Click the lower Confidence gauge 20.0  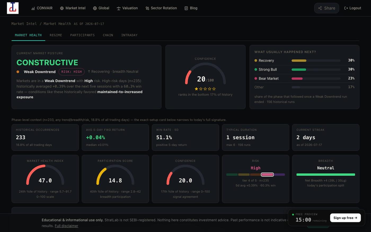pyautogui.click(x=185, y=175)
